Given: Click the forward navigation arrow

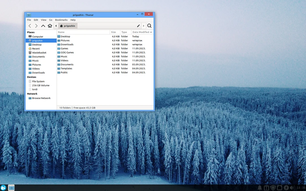Looking at the screenshot, I should pyautogui.click(x=36, y=26).
